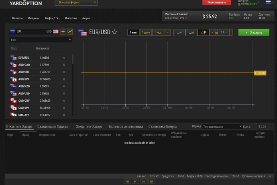
Task: Sort by Дата открытия column header
Action: pyautogui.click(x=78, y=135)
